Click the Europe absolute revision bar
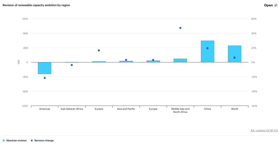 click(x=153, y=61)
